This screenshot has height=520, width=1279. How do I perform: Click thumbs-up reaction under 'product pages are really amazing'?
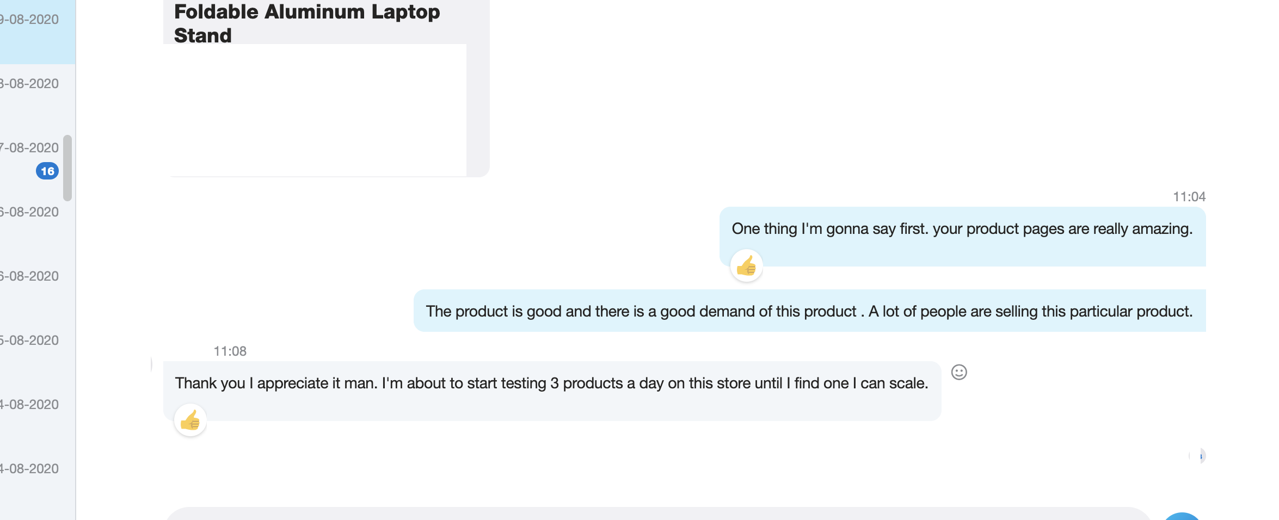click(746, 266)
